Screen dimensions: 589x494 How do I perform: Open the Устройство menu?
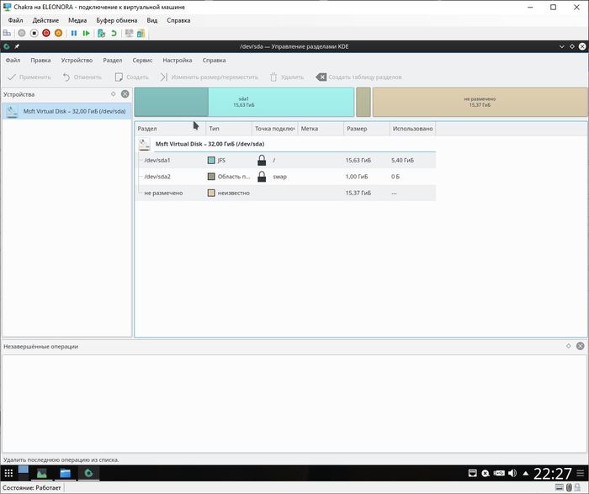(x=77, y=61)
